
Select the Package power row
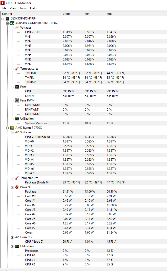(96, 192)
